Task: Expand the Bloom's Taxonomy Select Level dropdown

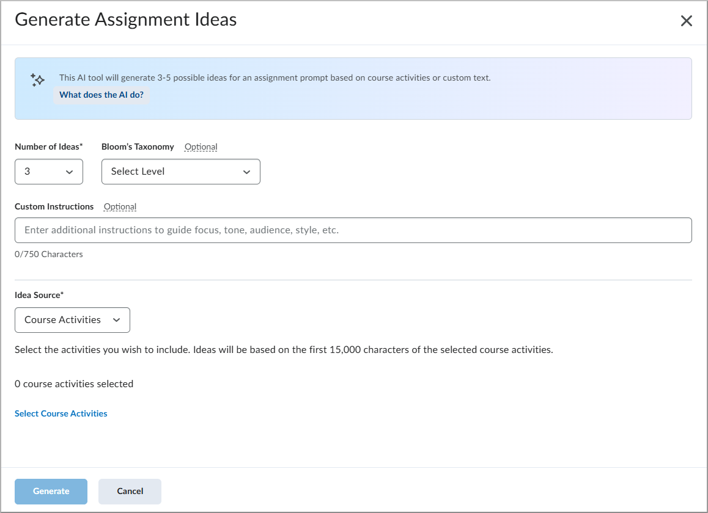Action: (x=180, y=172)
